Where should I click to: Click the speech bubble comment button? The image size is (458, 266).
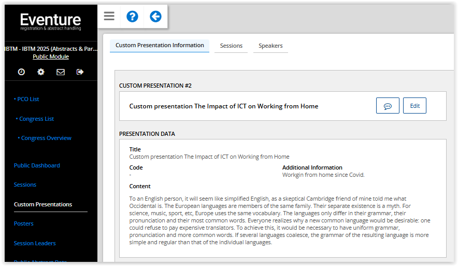[388, 106]
